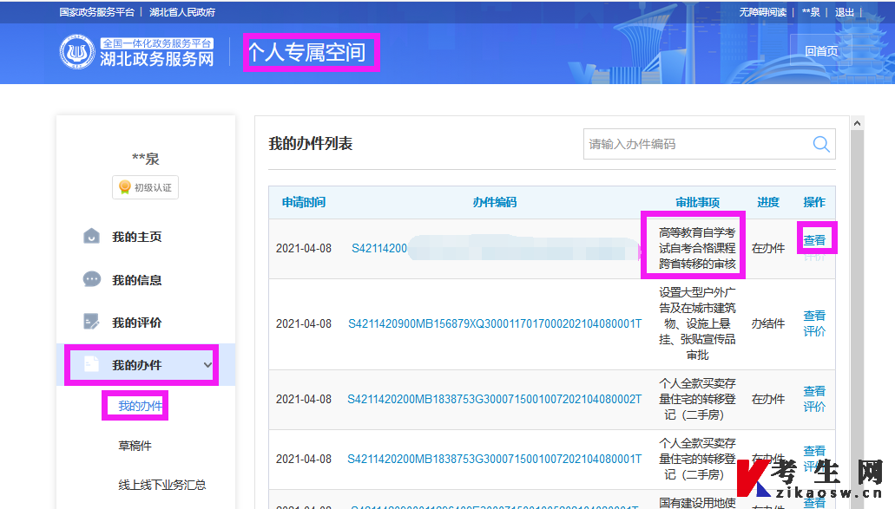
Task: Open 我的评价 in the sidebar
Action: pyautogui.click(x=137, y=323)
